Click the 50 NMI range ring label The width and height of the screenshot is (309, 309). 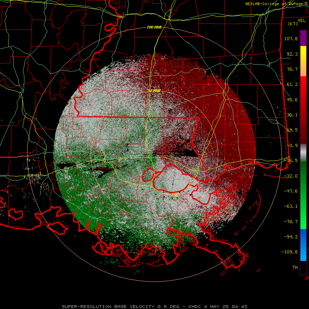(x=154, y=91)
